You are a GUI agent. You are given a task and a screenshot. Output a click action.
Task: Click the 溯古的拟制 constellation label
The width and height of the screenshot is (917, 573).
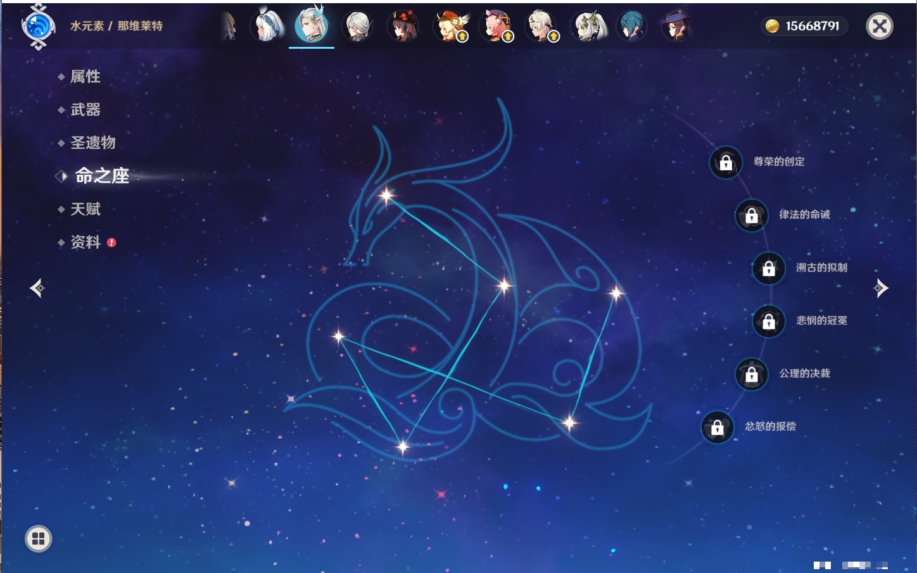click(x=821, y=268)
